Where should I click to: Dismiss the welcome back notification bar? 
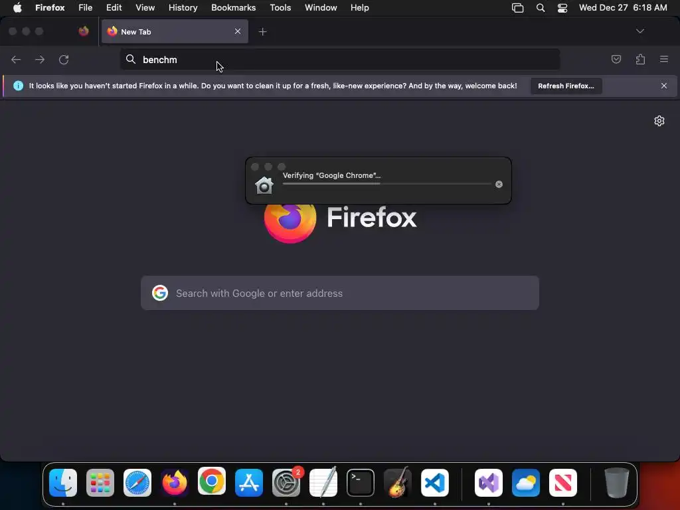pyautogui.click(x=664, y=86)
